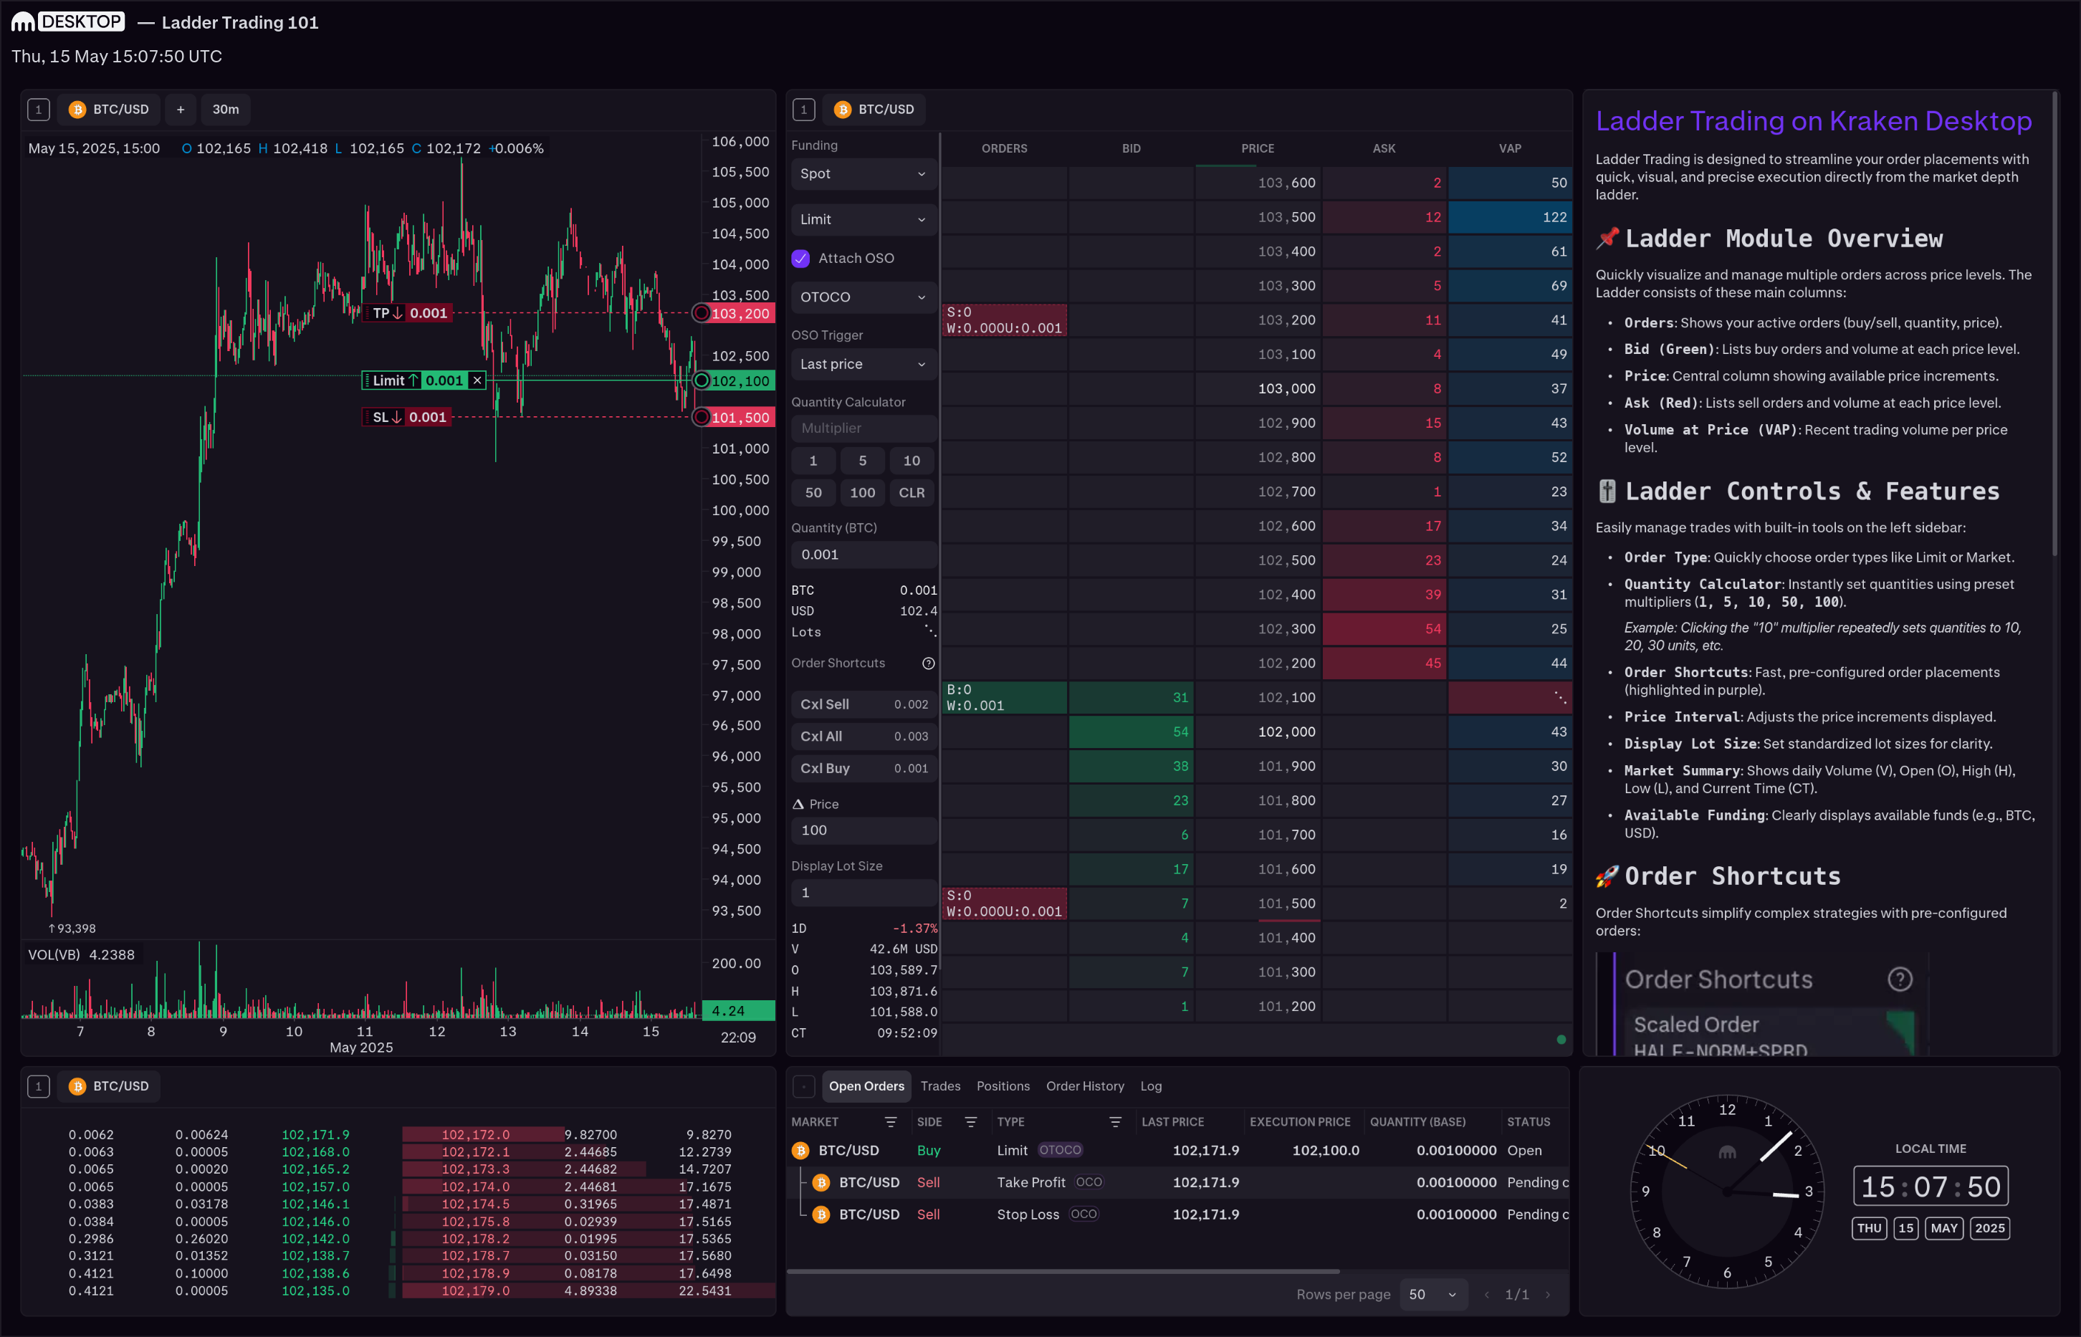
Task: Click the plus icon to add a comparison symbol
Action: pos(181,110)
